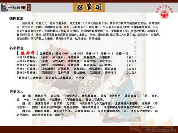Click the (大吉) rating in 人格 row

(x=131, y=61)
